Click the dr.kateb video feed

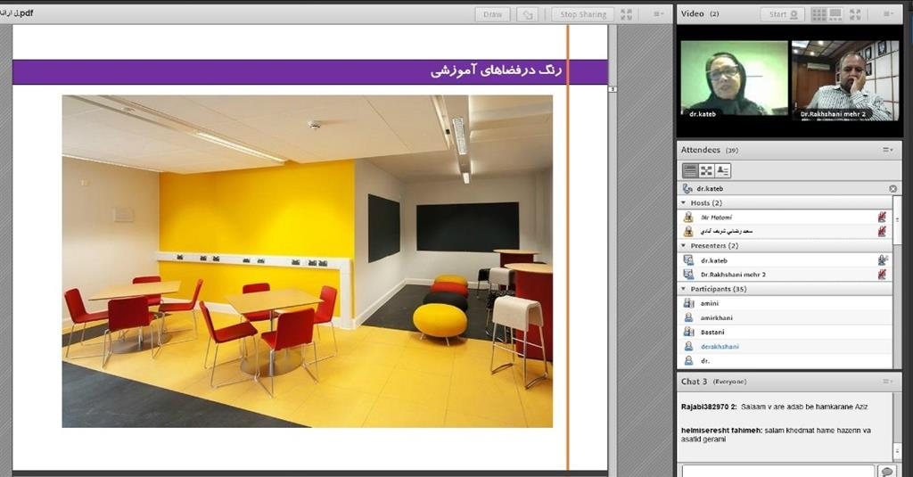pyautogui.click(x=734, y=79)
